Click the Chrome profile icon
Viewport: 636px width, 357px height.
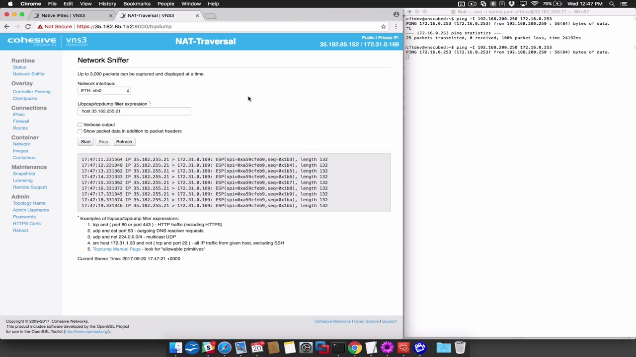[396, 14]
